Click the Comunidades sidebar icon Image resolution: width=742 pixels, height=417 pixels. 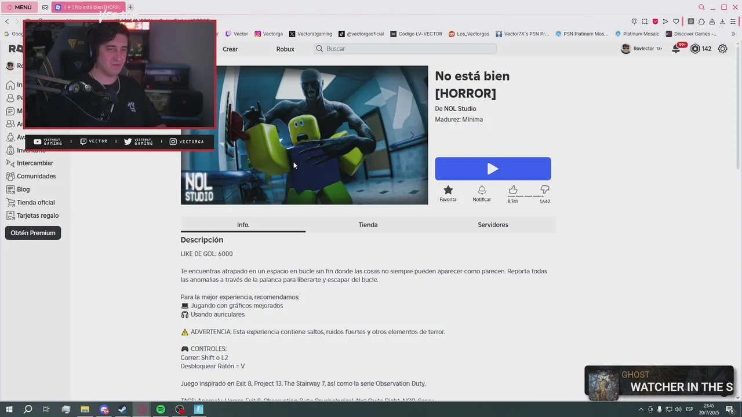click(10, 176)
